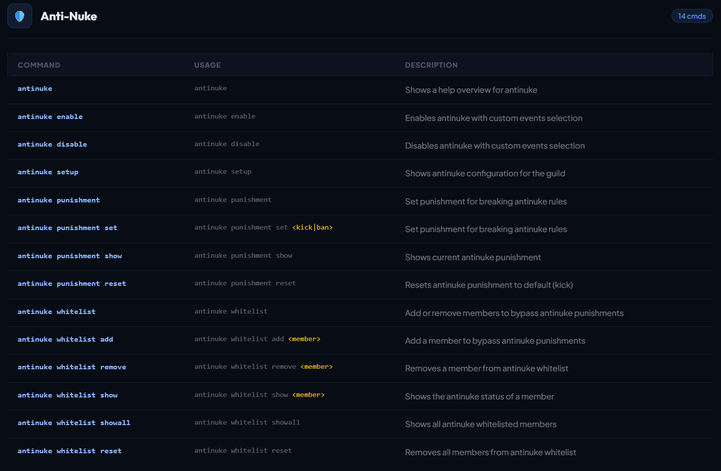721x471 pixels.
Task: Click the Anti-Nuke shield icon
Action: [x=20, y=16]
